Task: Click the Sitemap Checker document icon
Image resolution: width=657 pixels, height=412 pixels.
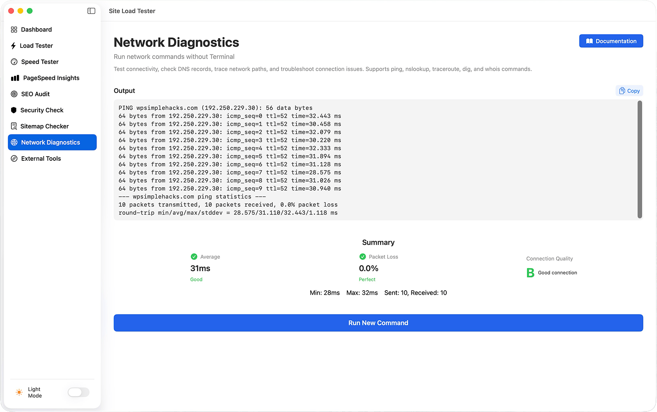Action: pyautogui.click(x=14, y=126)
